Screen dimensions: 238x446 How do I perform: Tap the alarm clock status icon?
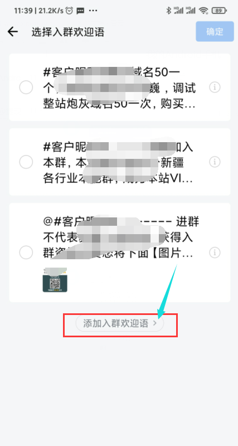point(69,11)
